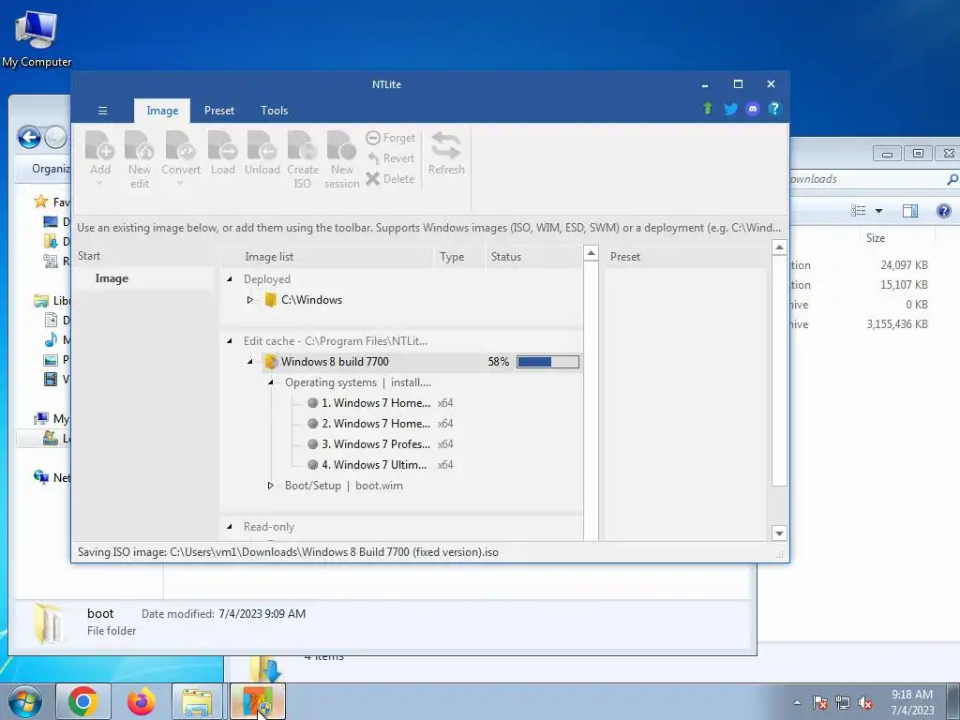
Task: Click the Delete button in toolbar
Action: tap(391, 179)
